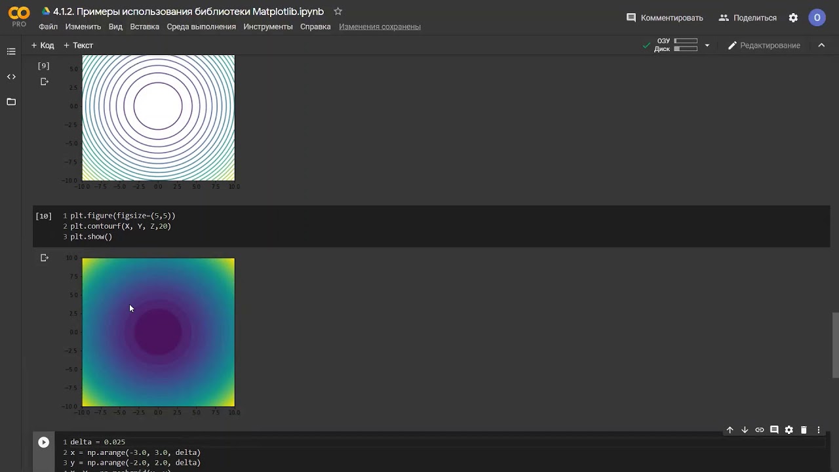Move cell up arrow
The image size is (839, 472).
point(730,430)
